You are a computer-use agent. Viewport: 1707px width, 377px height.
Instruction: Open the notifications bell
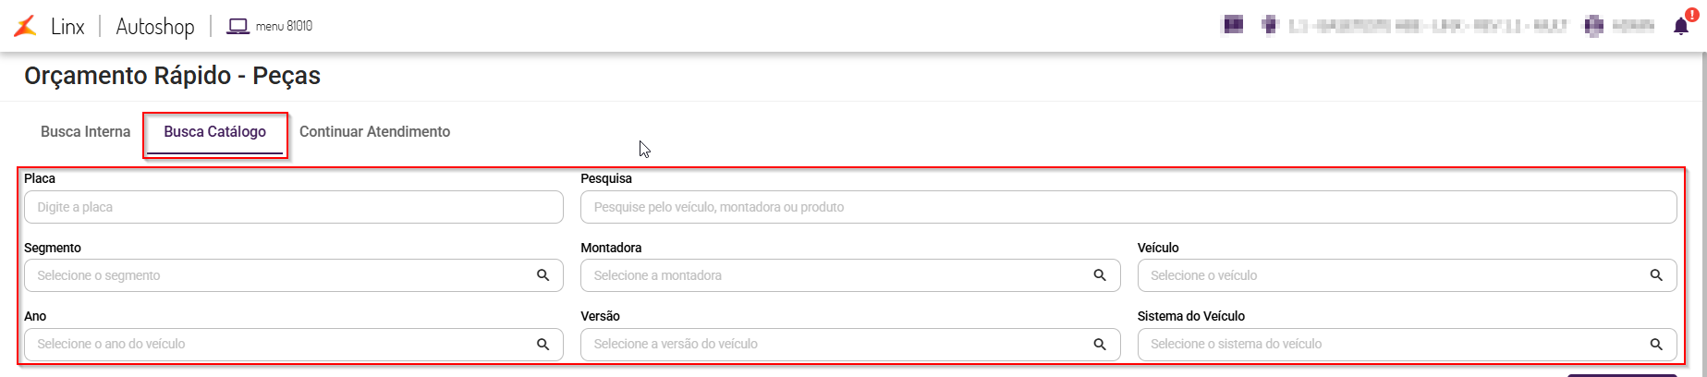click(x=1681, y=26)
